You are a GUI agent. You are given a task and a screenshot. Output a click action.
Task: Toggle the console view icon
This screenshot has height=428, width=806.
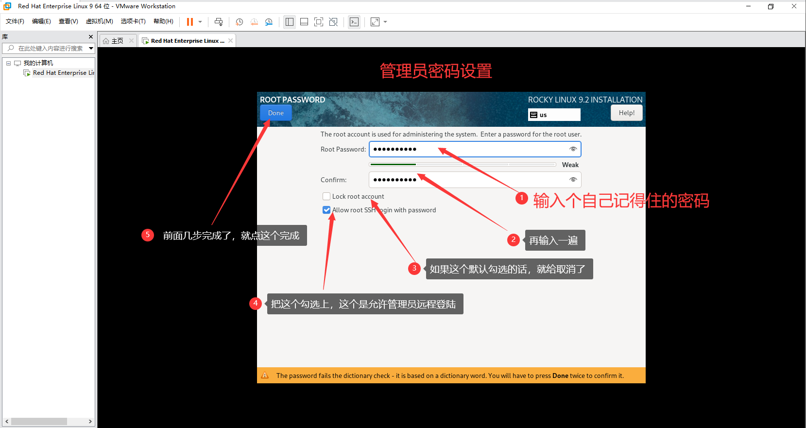point(354,22)
